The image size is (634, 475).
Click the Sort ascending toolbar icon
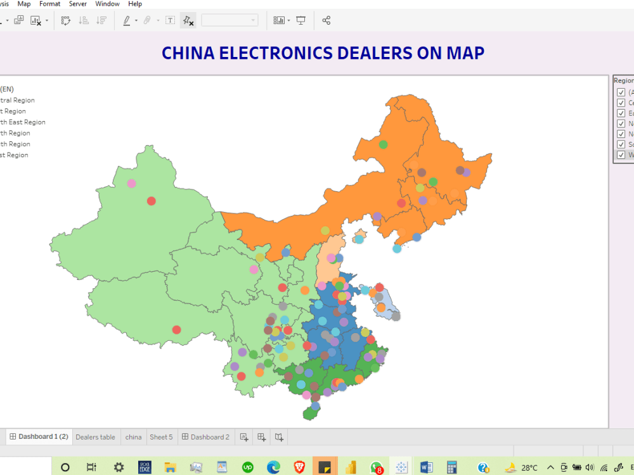[84, 20]
